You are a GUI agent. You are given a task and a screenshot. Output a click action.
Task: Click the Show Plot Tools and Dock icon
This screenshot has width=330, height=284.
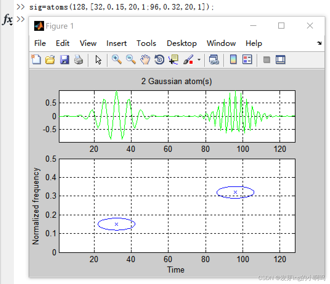point(280,60)
